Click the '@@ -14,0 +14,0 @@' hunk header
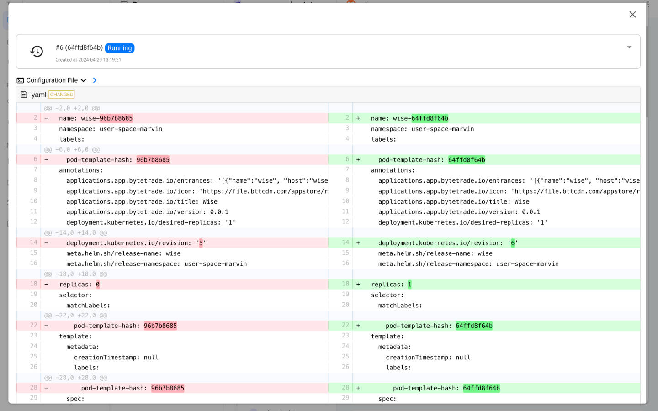The width and height of the screenshot is (658, 411). coord(75,232)
